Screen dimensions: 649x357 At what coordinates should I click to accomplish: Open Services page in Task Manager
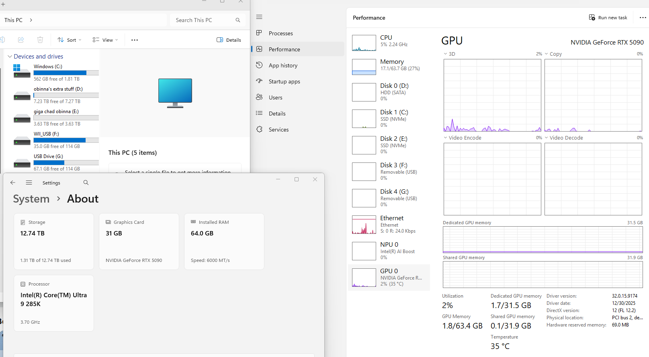click(298, 130)
